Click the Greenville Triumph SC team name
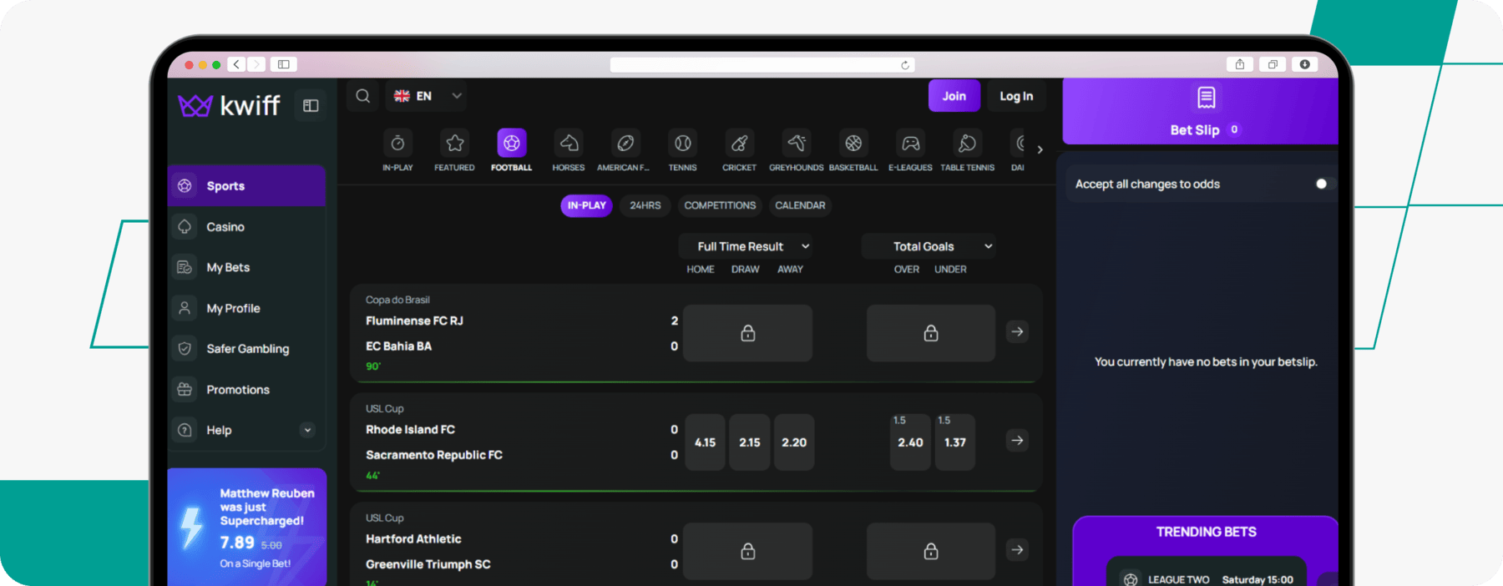Image resolution: width=1503 pixels, height=586 pixels. click(428, 564)
